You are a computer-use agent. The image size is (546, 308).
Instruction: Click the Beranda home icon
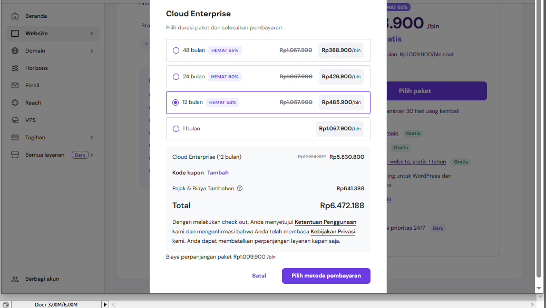click(15, 16)
